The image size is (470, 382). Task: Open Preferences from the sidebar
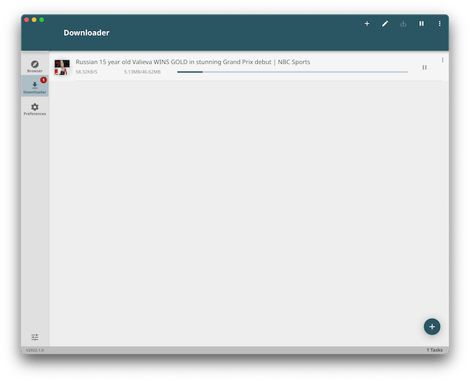coord(35,109)
